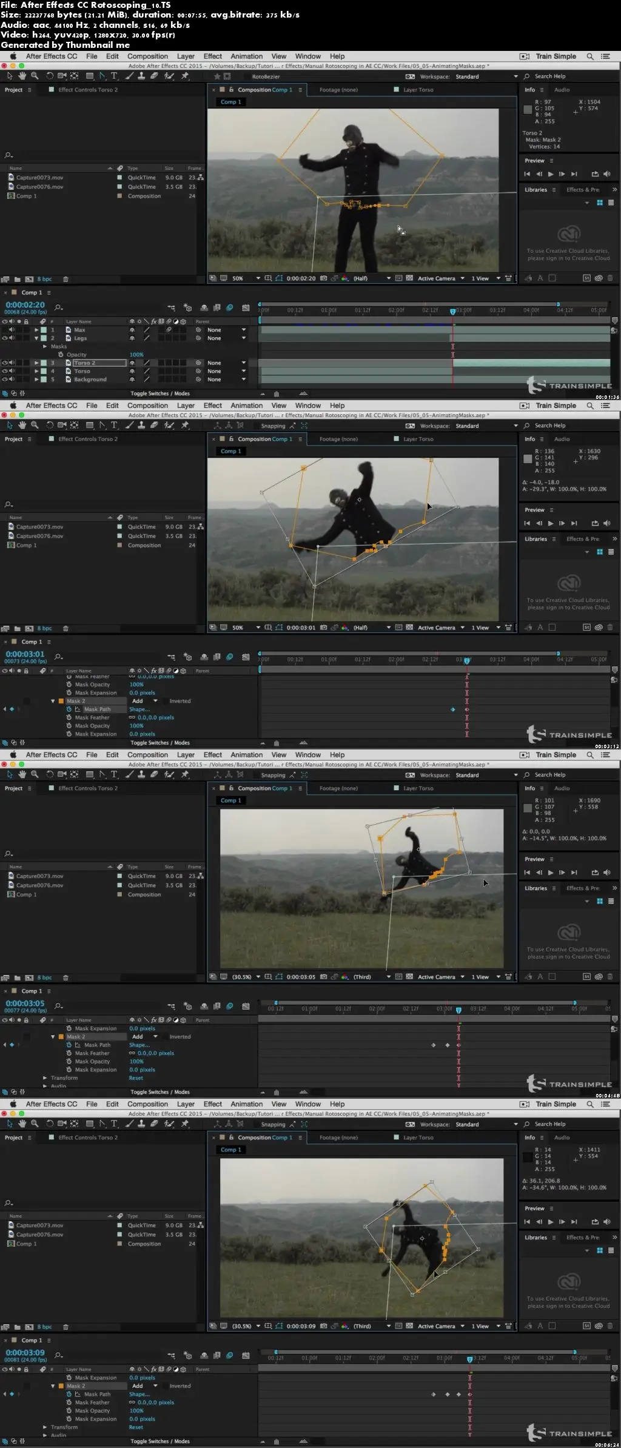Click Mask Path stopwatch in the 0:00:03:01 timeline
This screenshot has height=1448, width=621.
point(69,709)
